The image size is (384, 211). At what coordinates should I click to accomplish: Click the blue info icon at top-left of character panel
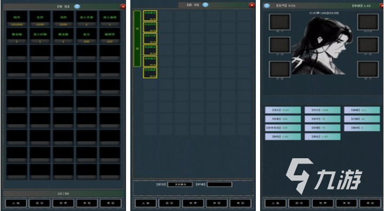[267, 6]
